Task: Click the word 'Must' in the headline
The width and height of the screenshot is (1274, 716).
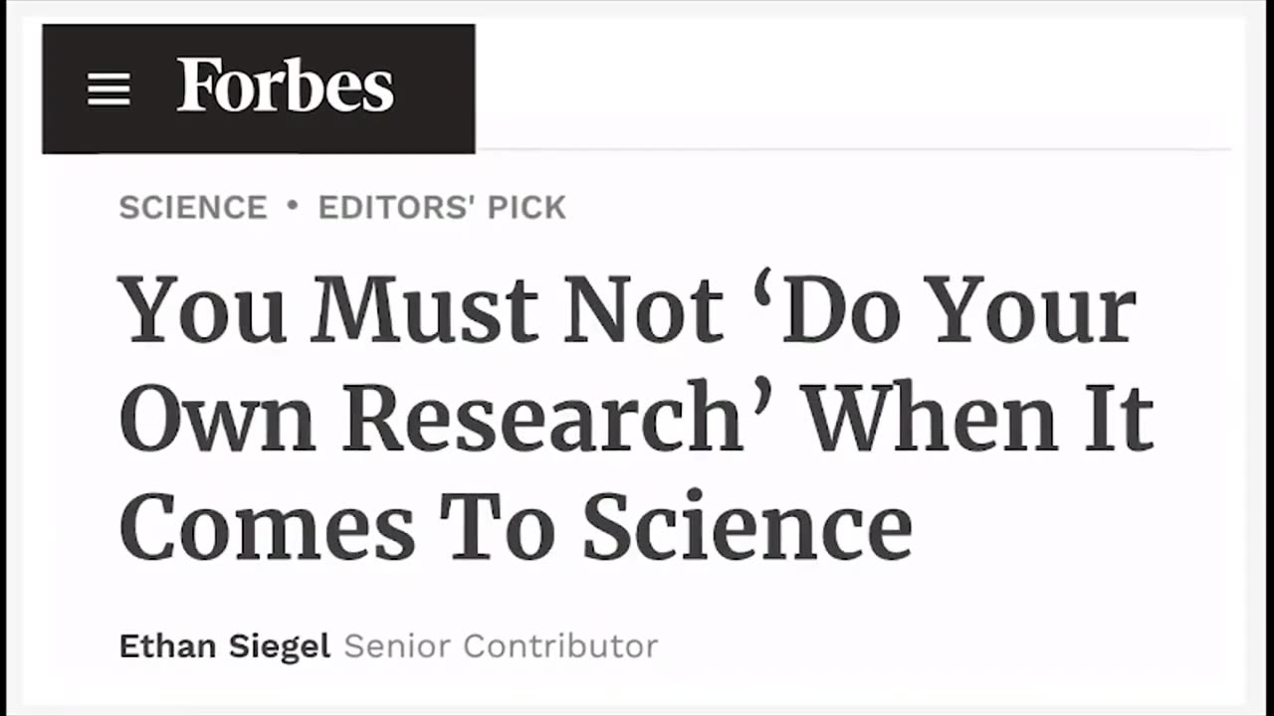Action: pos(426,307)
